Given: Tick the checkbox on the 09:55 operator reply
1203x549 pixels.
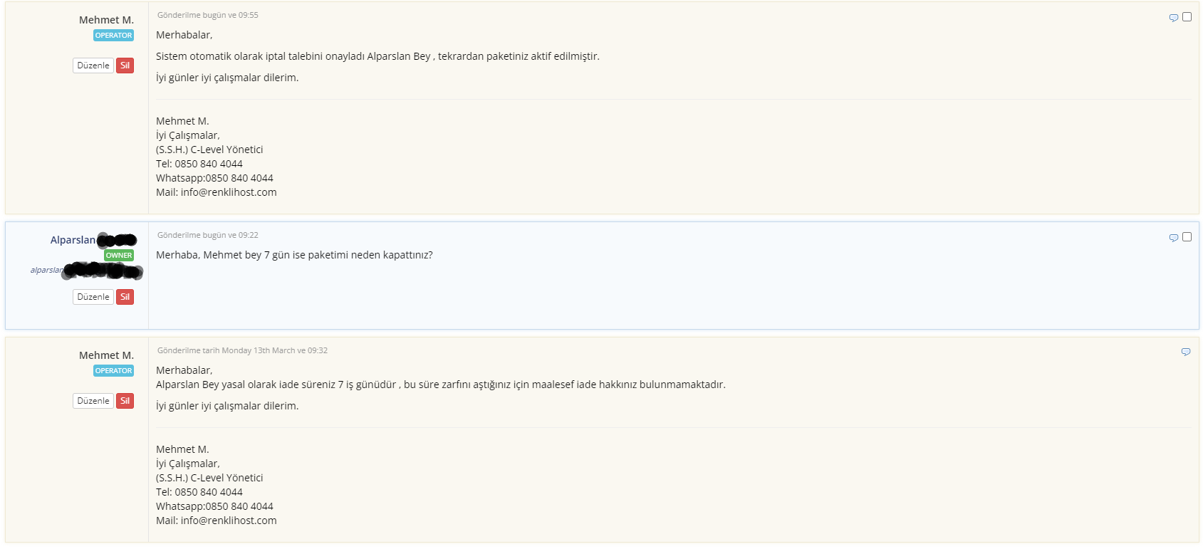Looking at the screenshot, I should click(1187, 16).
